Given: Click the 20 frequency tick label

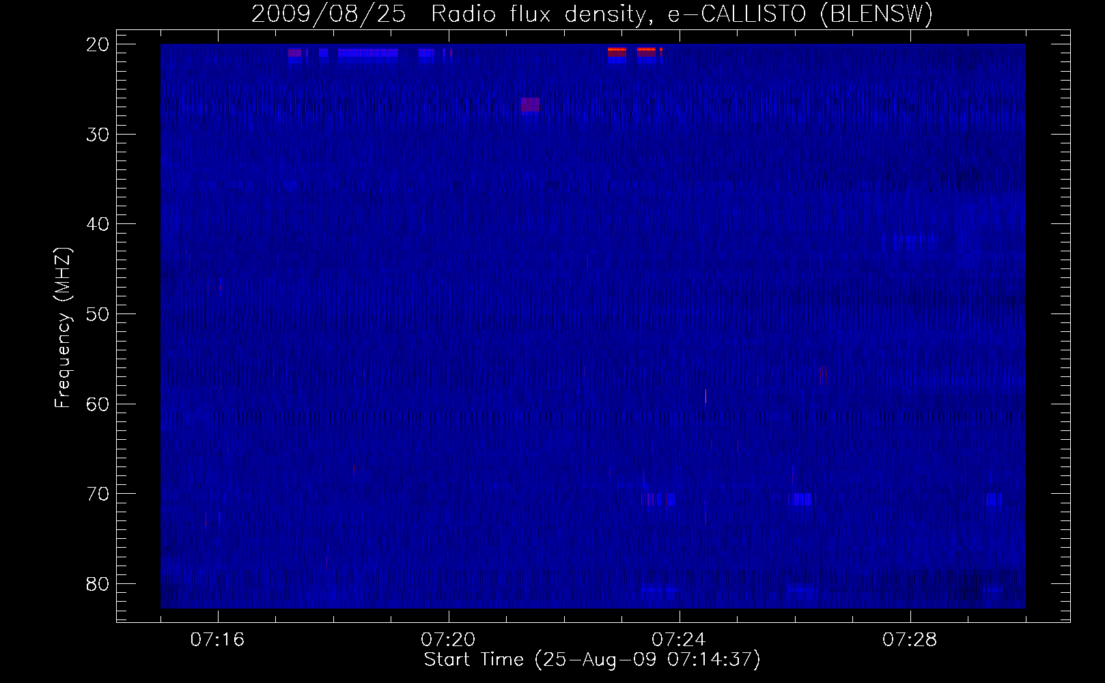Looking at the screenshot, I should point(98,44).
